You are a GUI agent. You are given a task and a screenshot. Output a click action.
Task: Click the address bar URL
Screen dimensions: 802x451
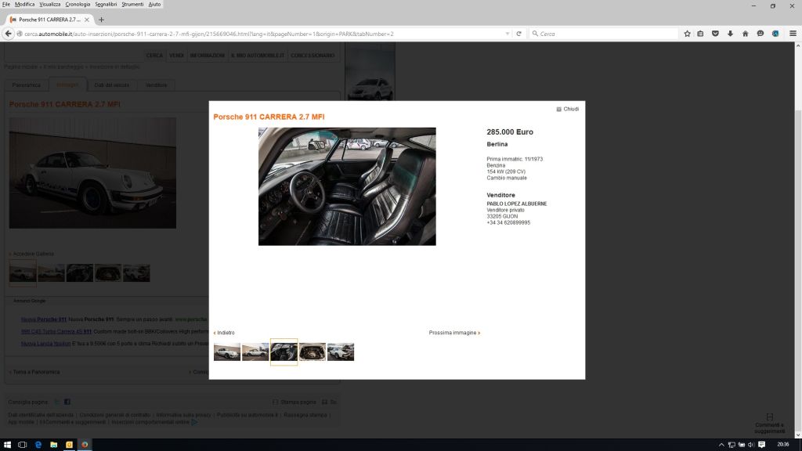[x=208, y=34]
